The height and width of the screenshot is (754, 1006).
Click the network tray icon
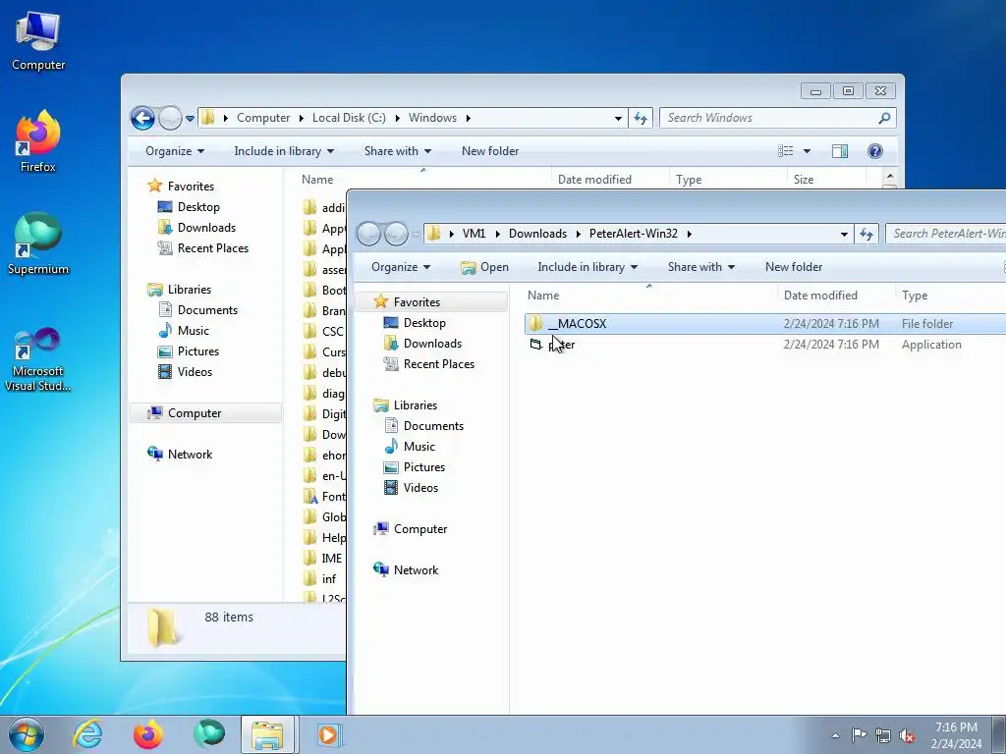(883, 735)
